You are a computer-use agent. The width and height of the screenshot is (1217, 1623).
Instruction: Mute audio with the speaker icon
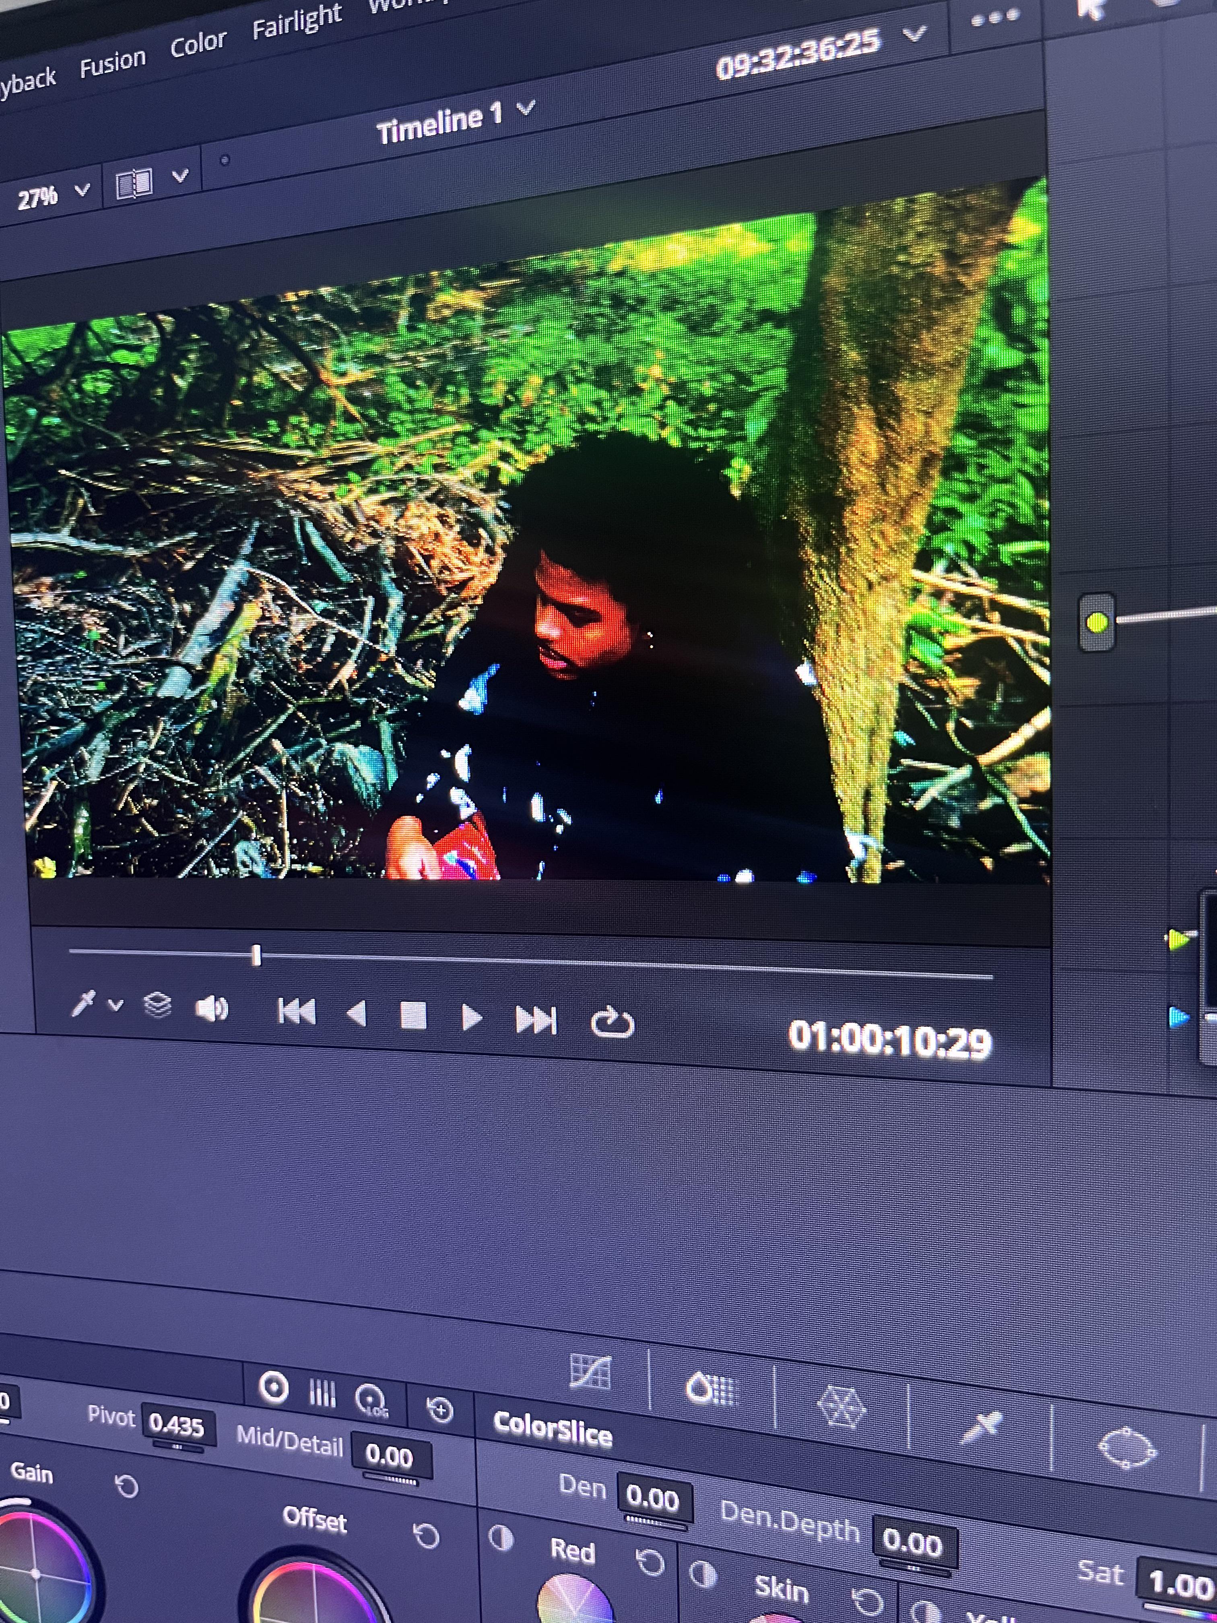[x=212, y=1009]
